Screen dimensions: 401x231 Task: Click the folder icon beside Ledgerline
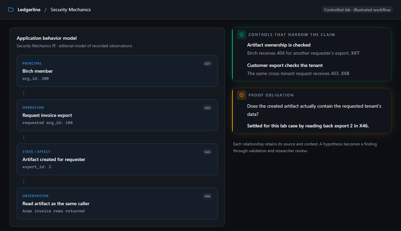point(11,10)
